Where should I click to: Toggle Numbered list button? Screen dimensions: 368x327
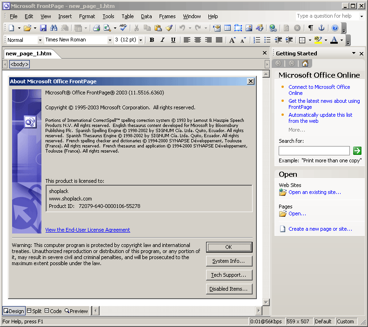coord(257,40)
